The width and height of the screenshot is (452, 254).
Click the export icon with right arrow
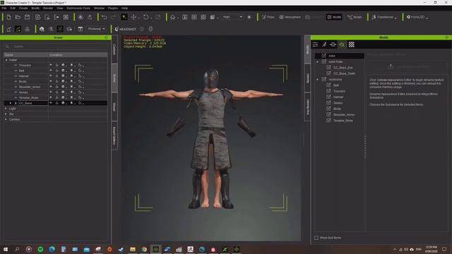point(56,17)
